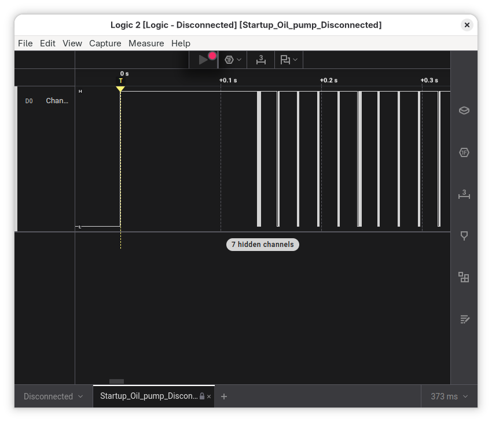Open the Extensions panel in the right sidebar

click(x=464, y=278)
